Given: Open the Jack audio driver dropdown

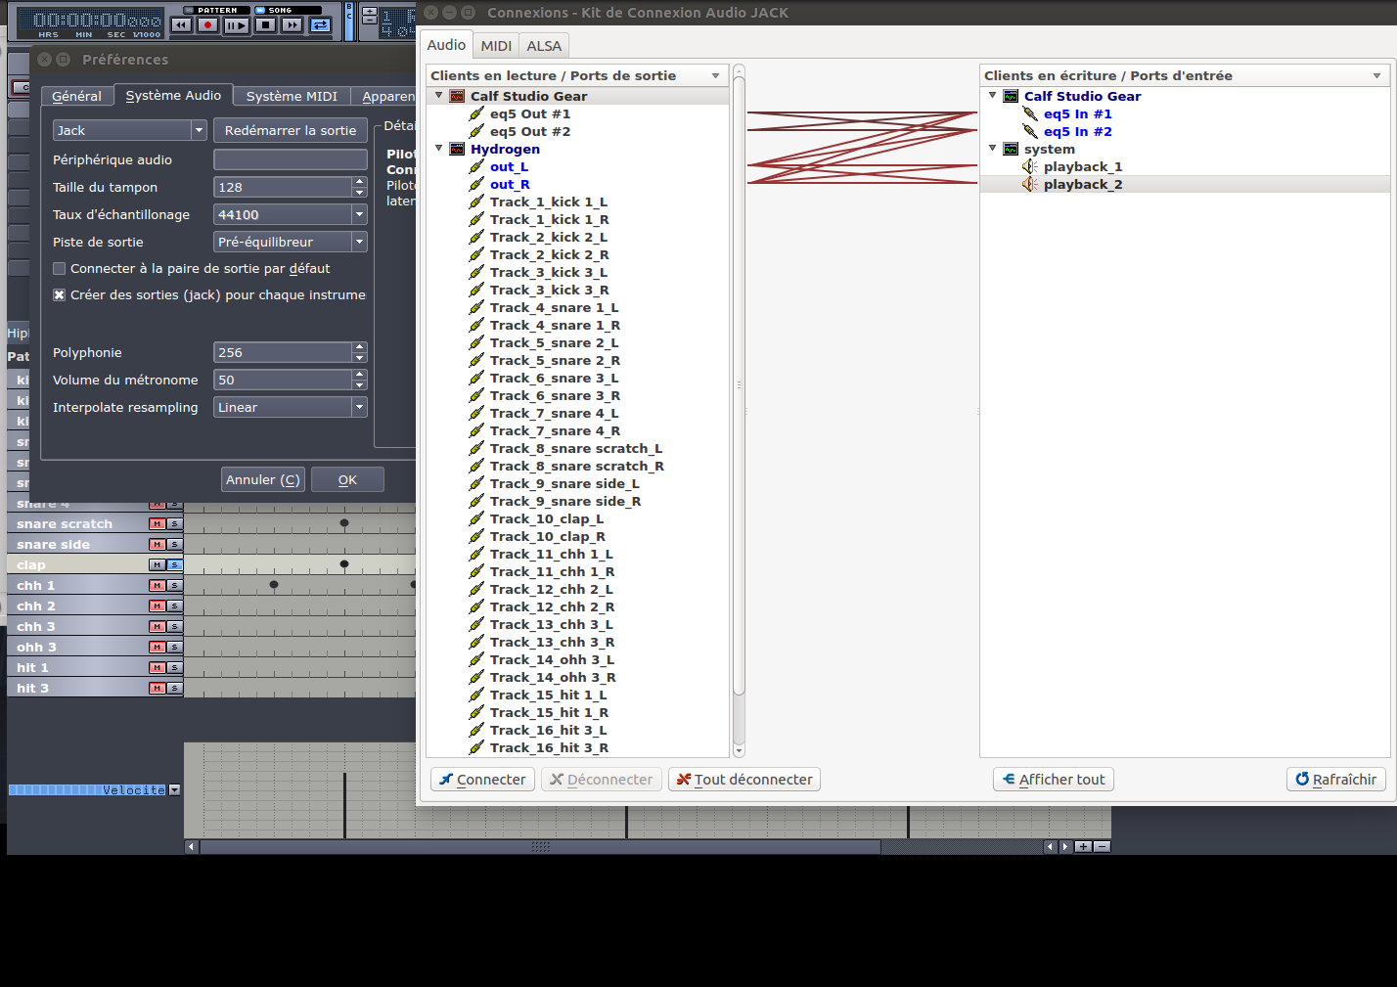Looking at the screenshot, I should pos(130,130).
